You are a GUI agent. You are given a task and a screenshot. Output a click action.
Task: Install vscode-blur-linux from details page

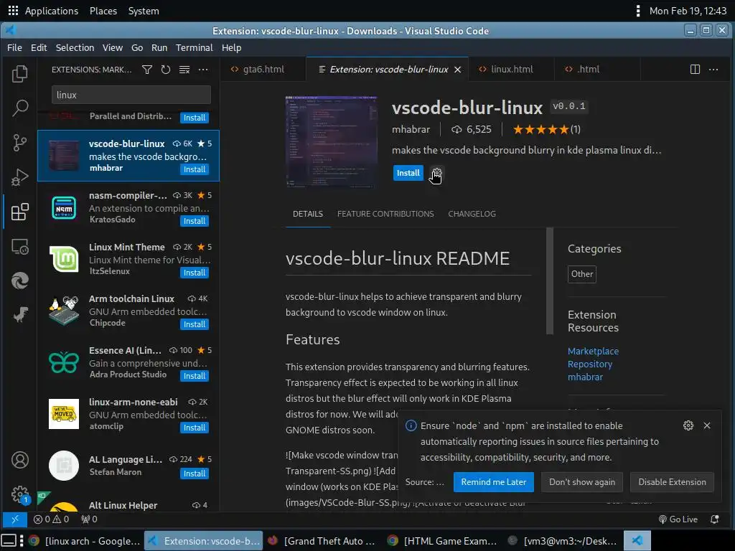(408, 173)
